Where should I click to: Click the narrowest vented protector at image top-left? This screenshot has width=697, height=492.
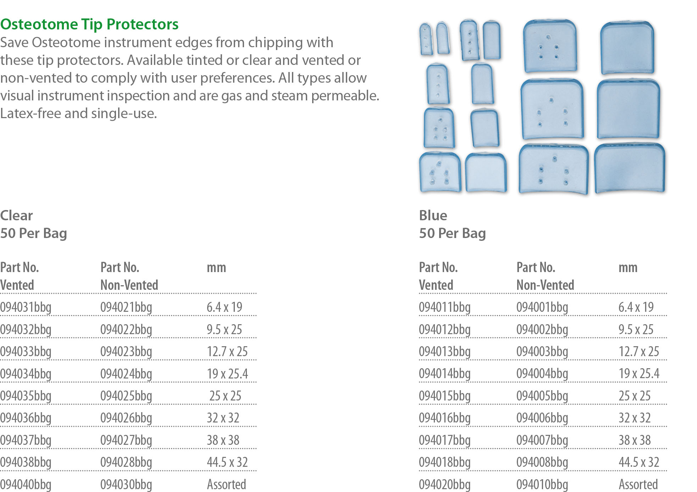coord(426,39)
